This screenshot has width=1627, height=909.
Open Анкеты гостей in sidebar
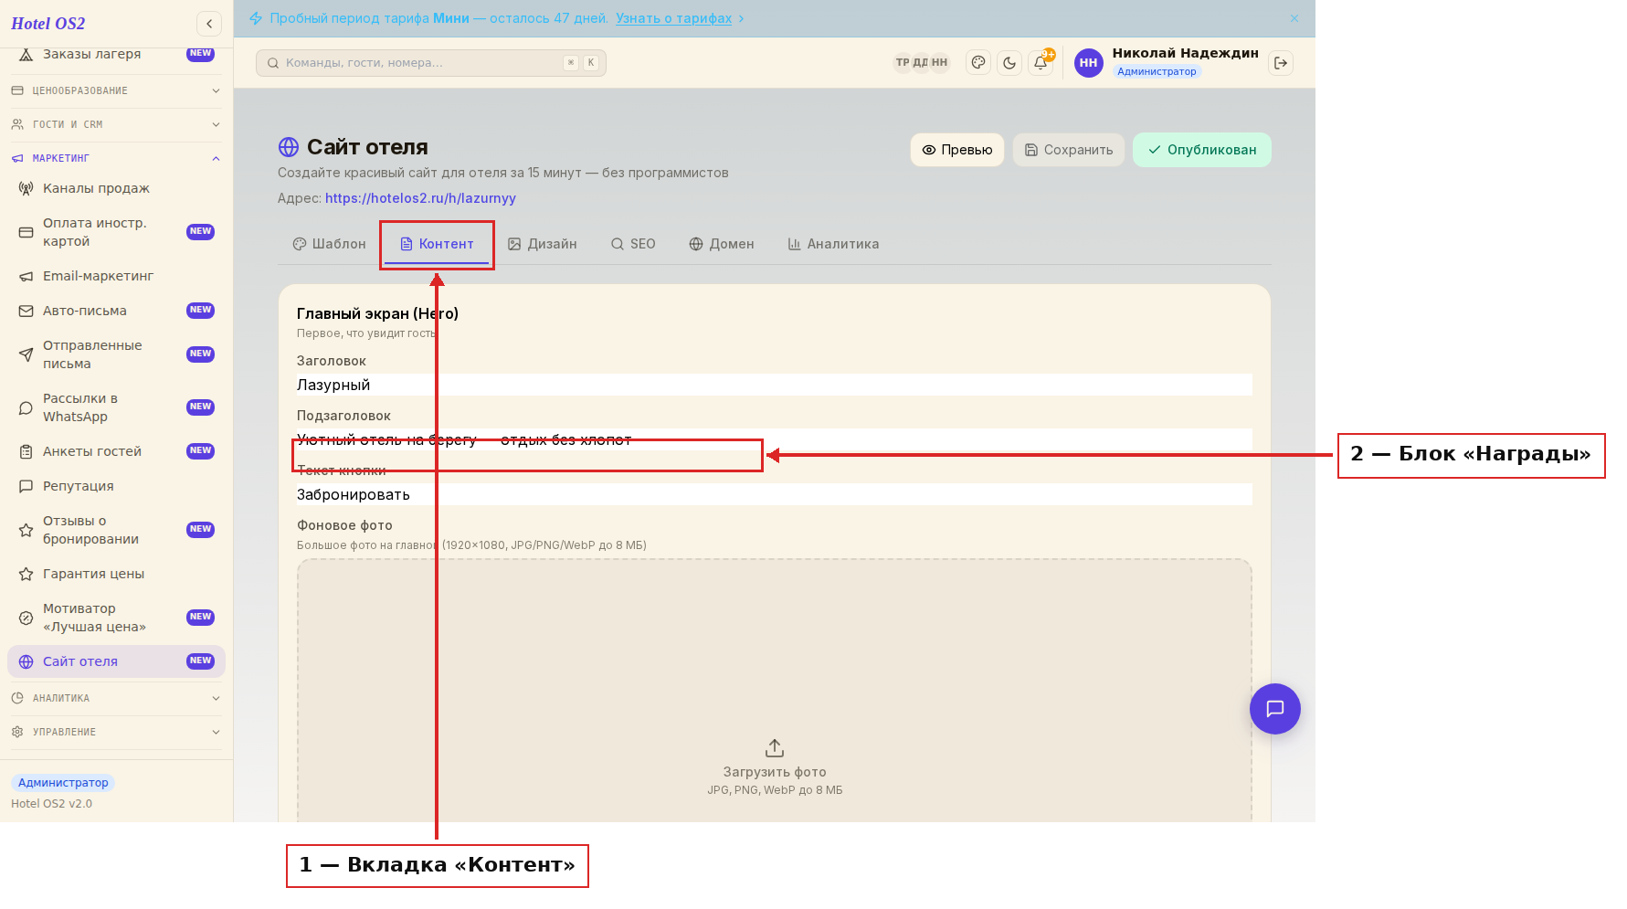point(116,451)
